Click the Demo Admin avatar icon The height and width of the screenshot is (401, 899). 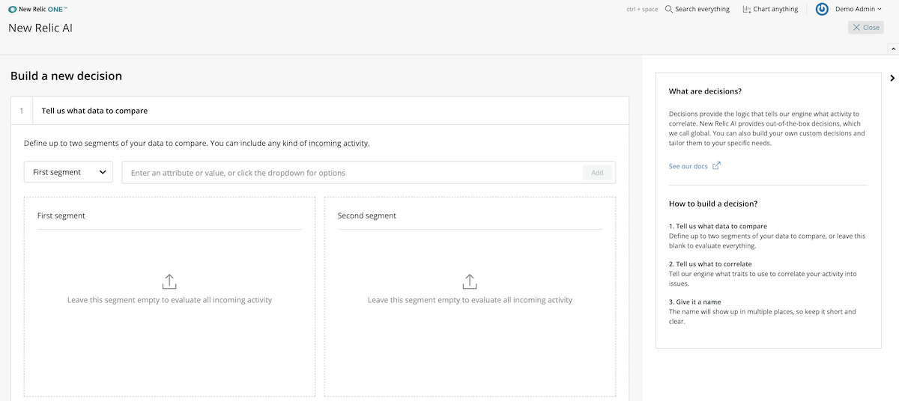822,9
